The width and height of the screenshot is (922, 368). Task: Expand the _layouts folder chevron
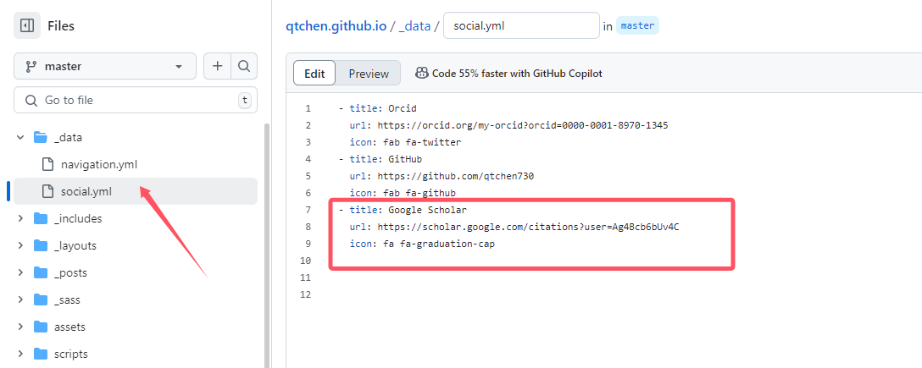click(20, 245)
